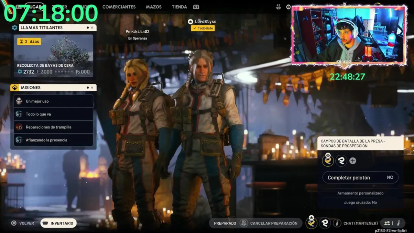The width and height of the screenshot is (414, 233).
Task: Click the crown leader icon next to LordBlyss
Action: 191,22
